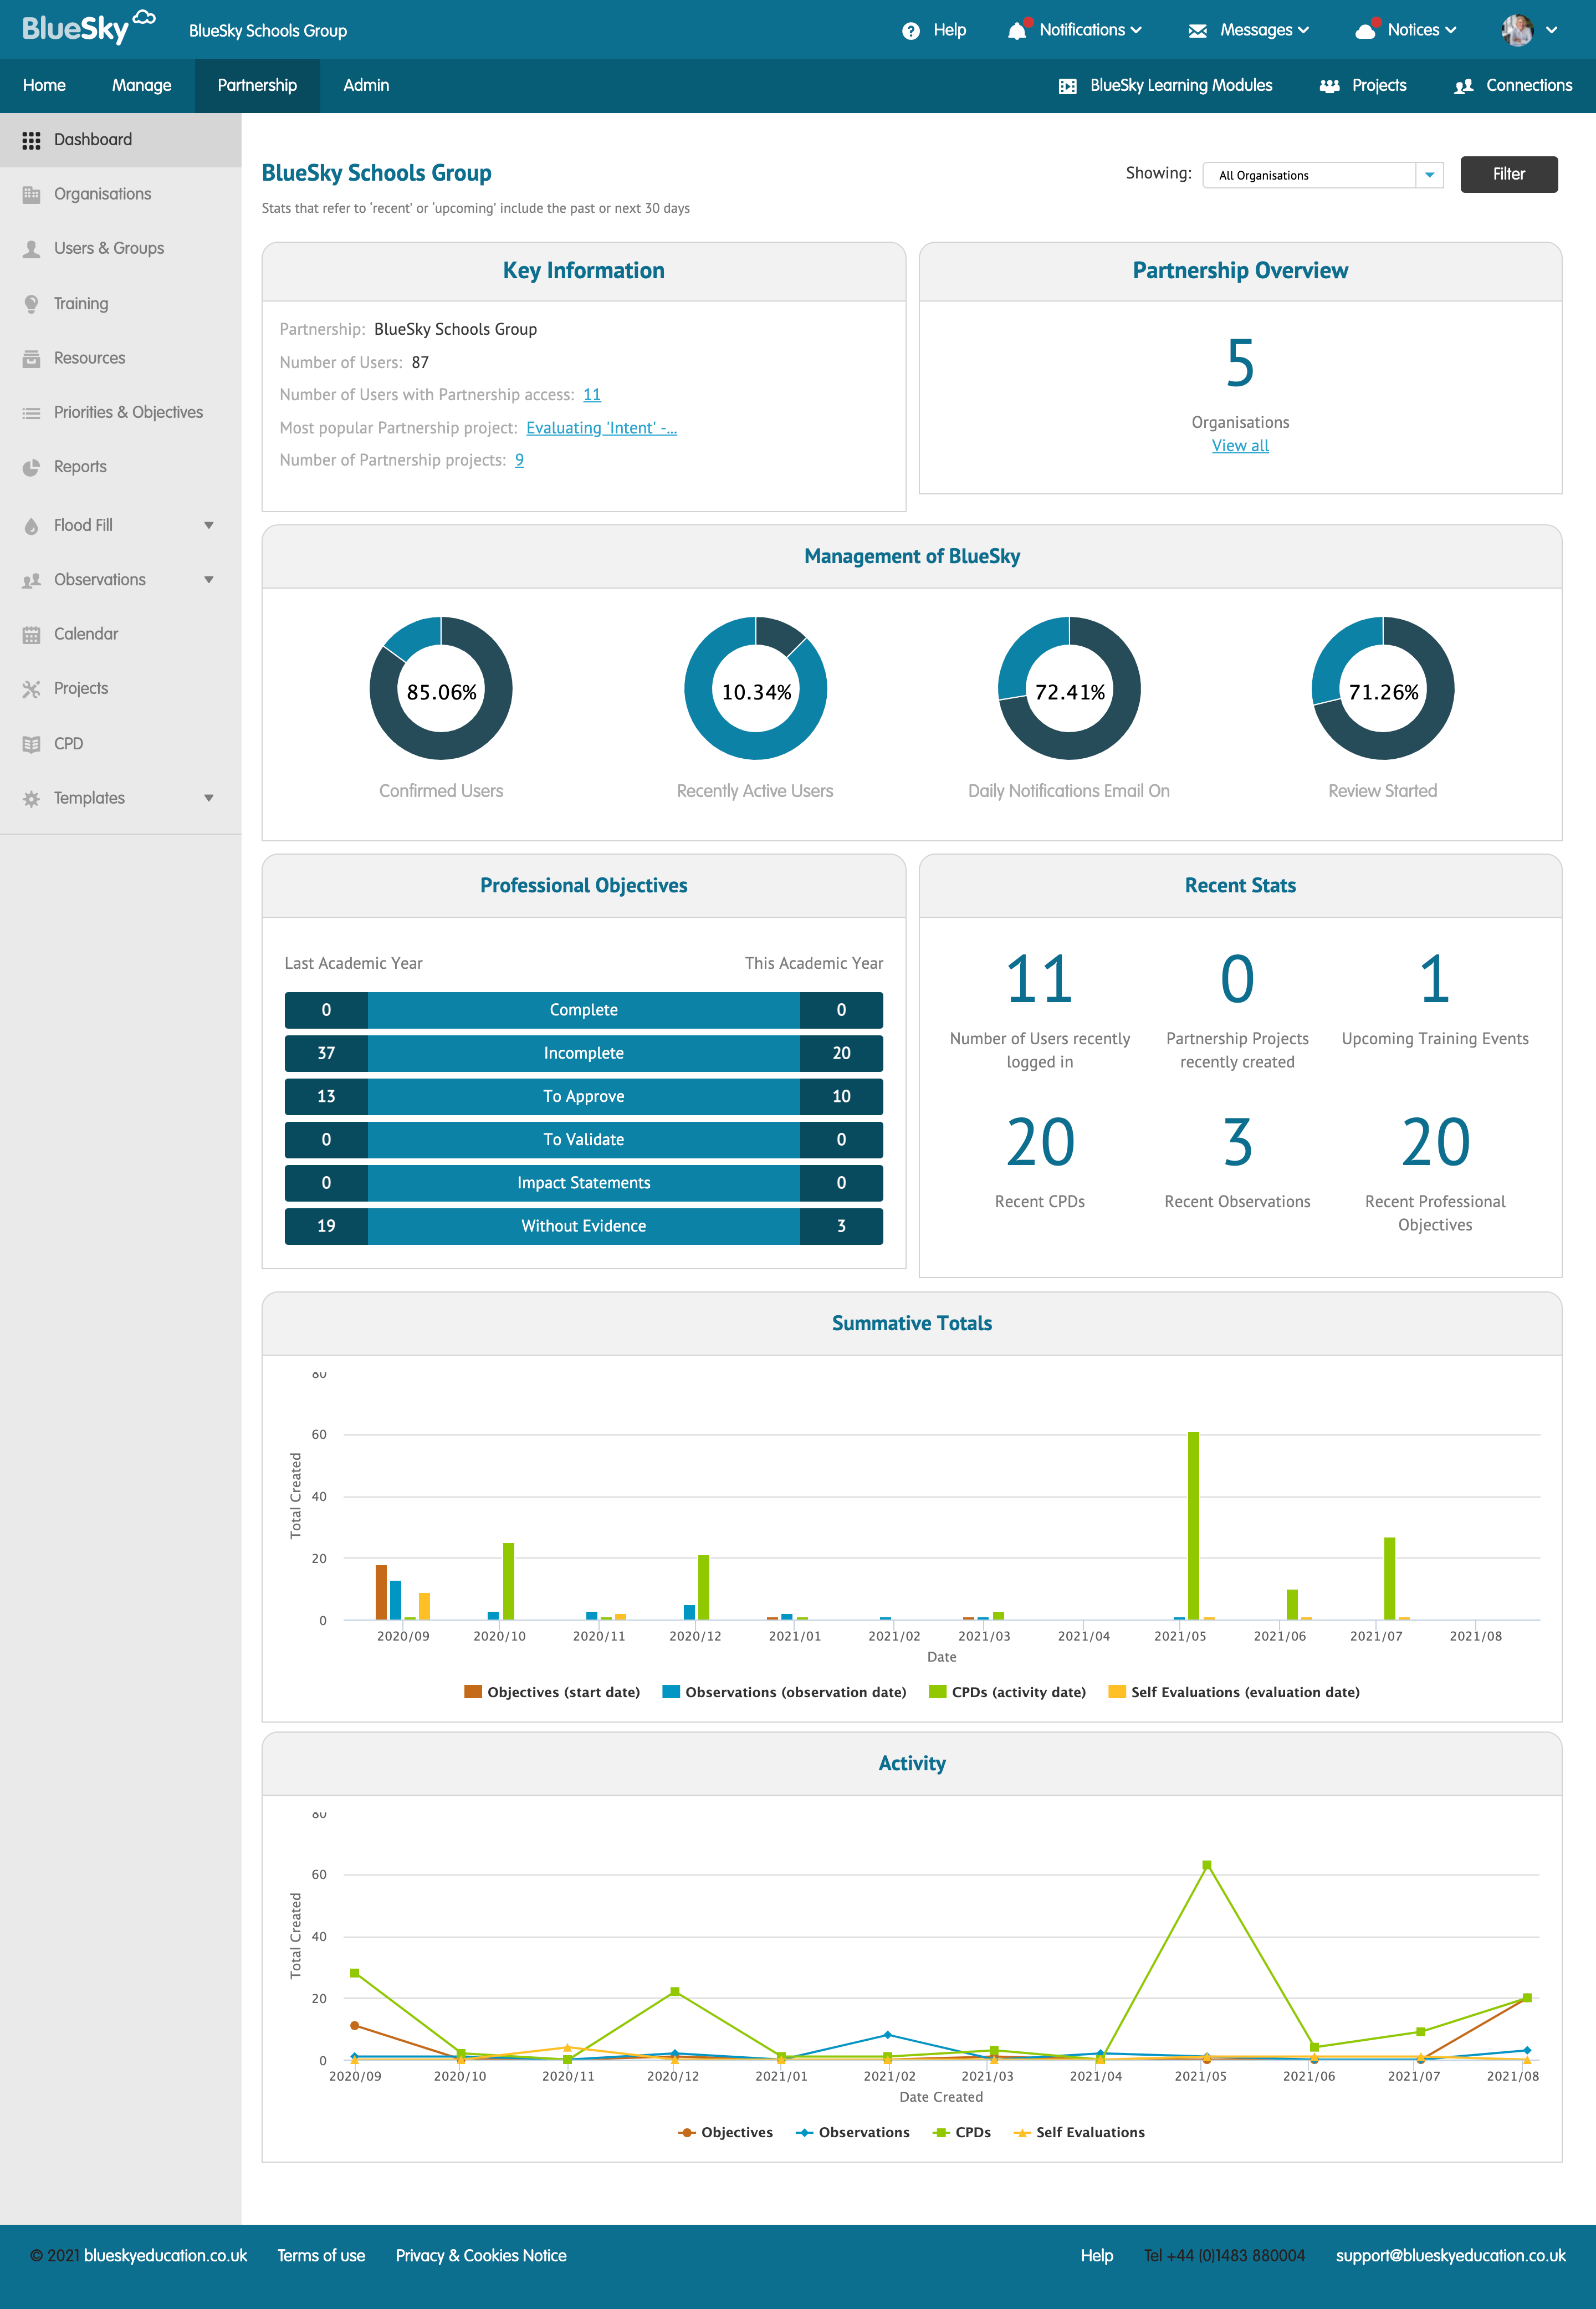1596x2309 pixels.
Task: Click View all organisations link
Action: click(x=1240, y=446)
